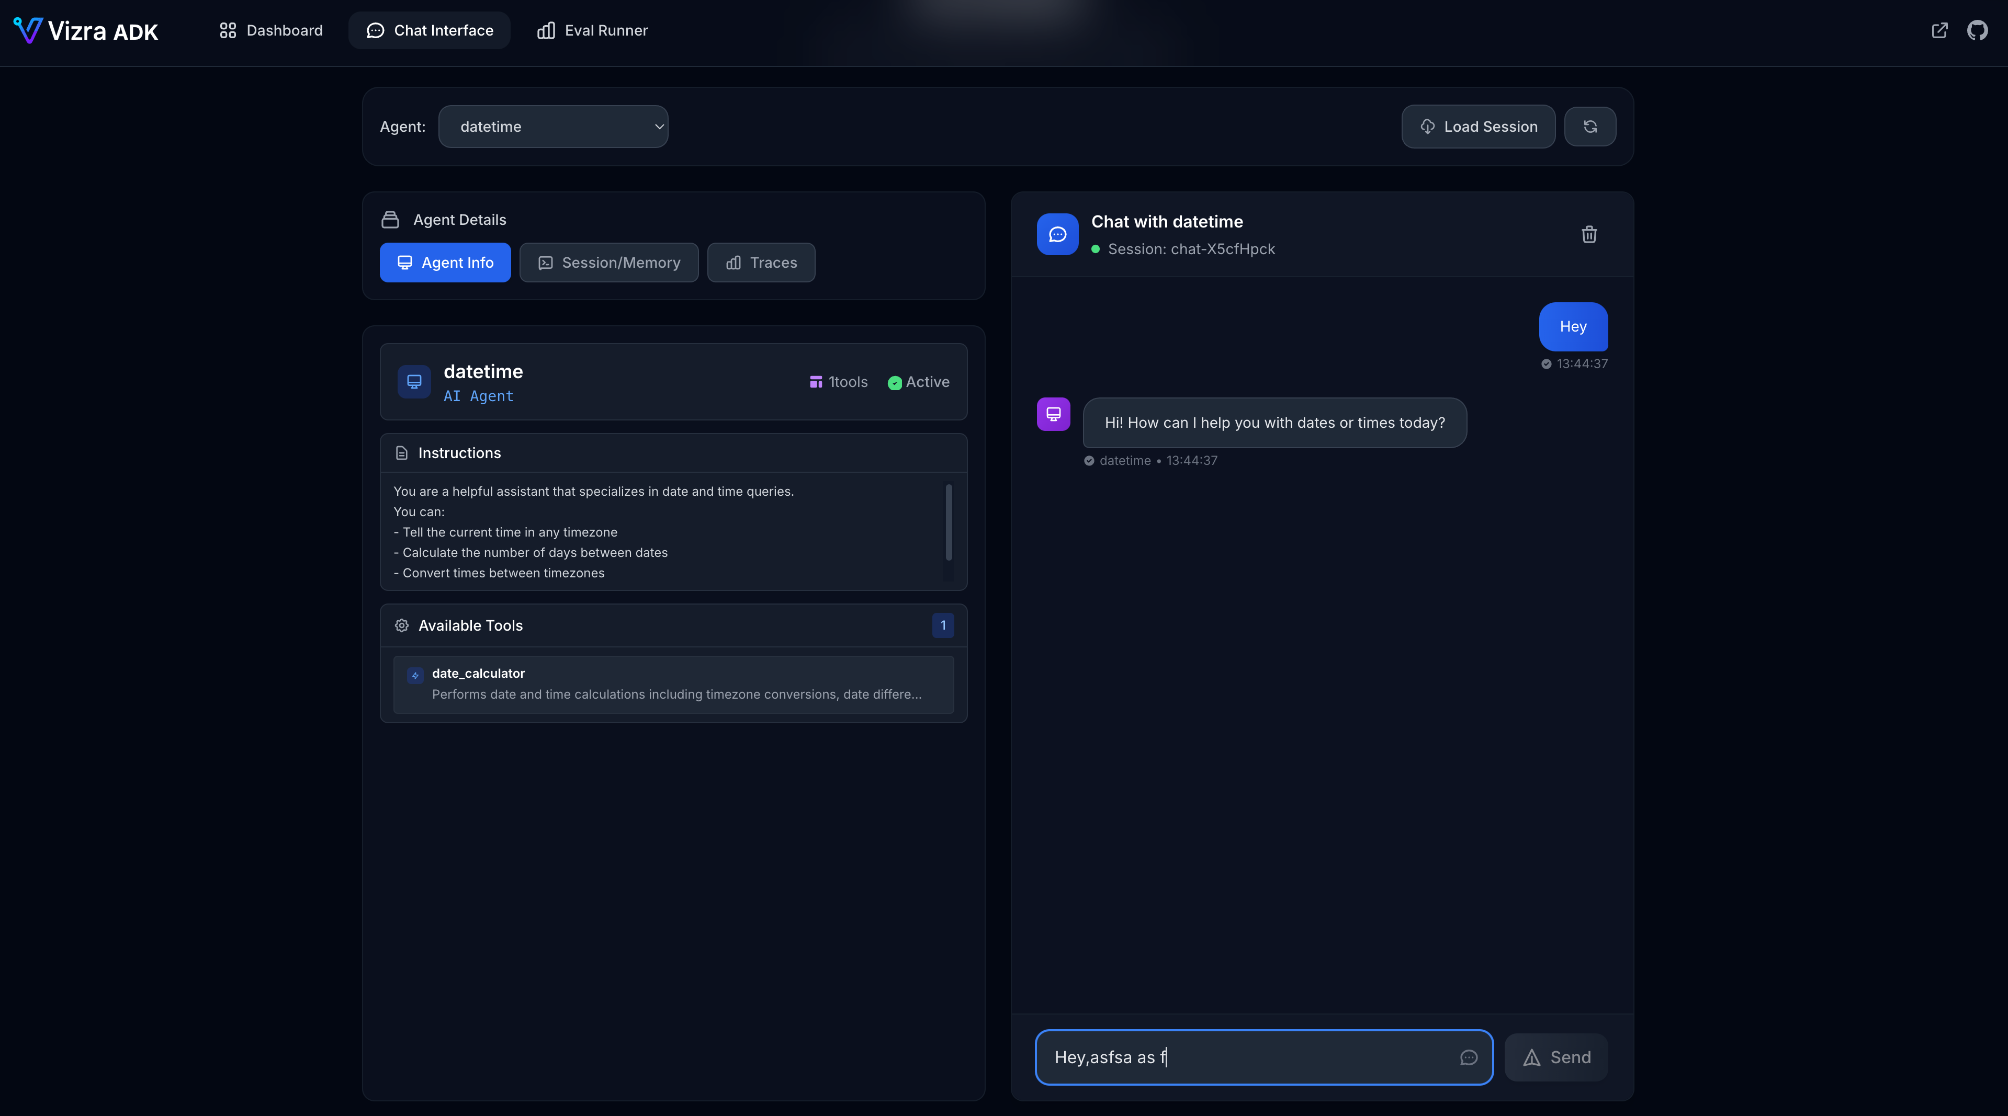Open the Chat Interface nav item
The height and width of the screenshot is (1116, 2008).
(x=430, y=30)
